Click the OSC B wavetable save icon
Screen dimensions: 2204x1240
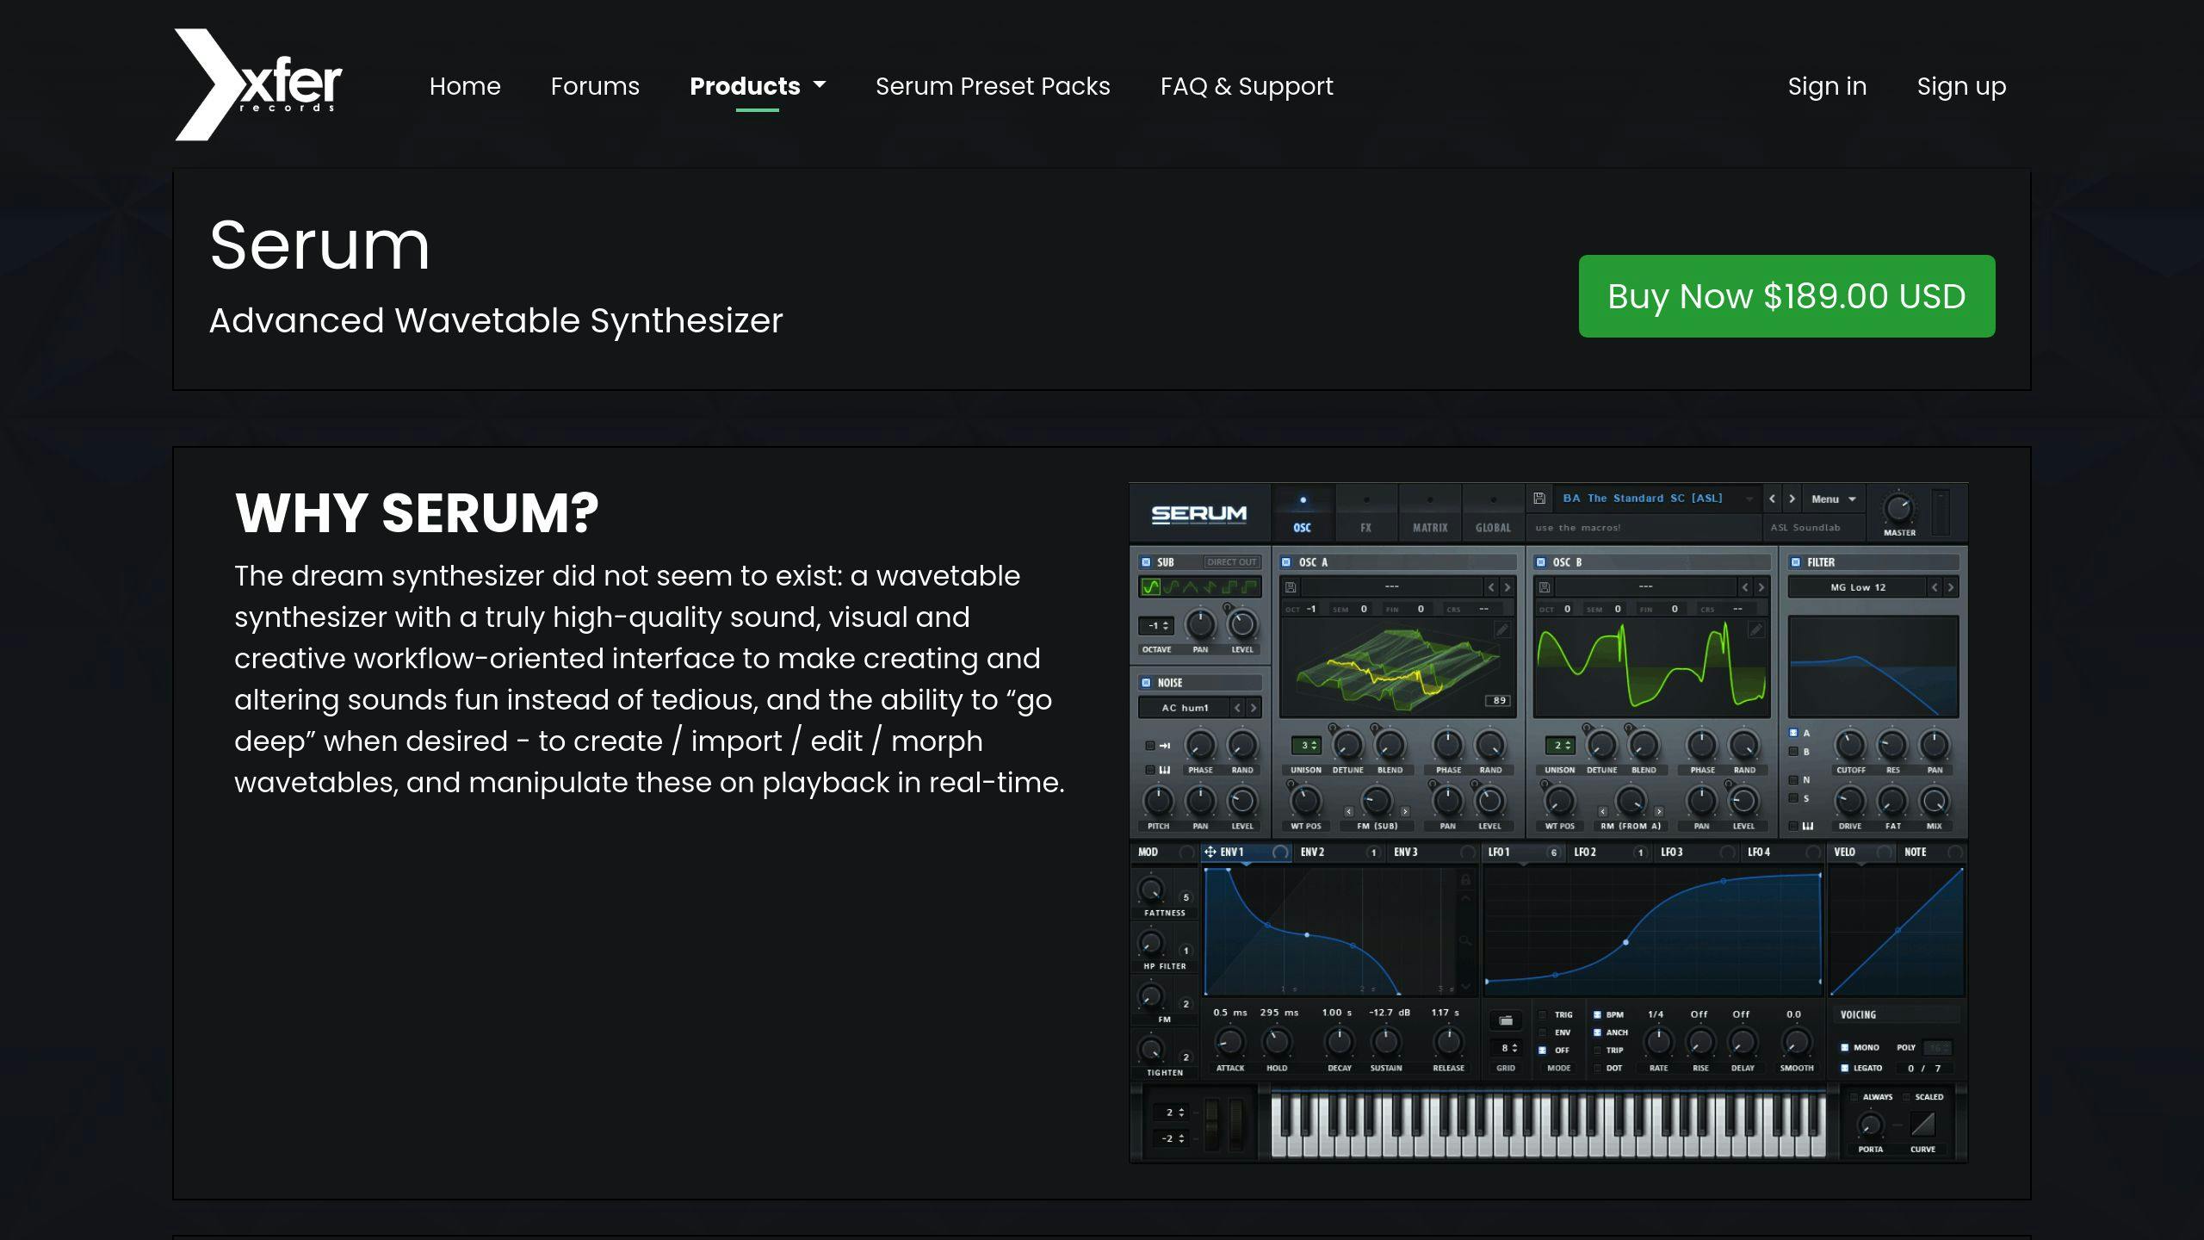click(1545, 587)
